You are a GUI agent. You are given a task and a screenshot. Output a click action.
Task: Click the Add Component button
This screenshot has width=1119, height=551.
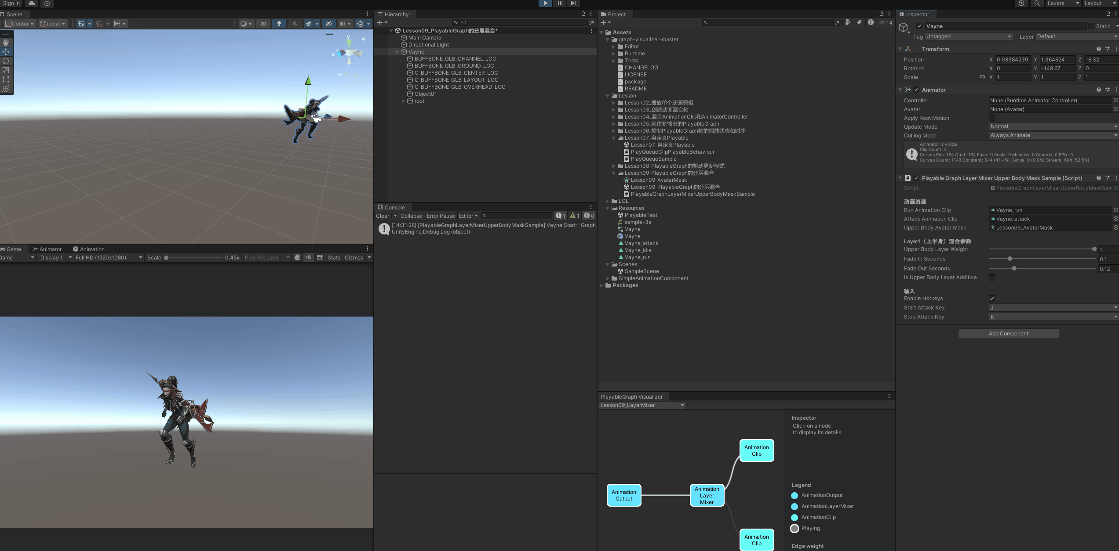pyautogui.click(x=1008, y=334)
